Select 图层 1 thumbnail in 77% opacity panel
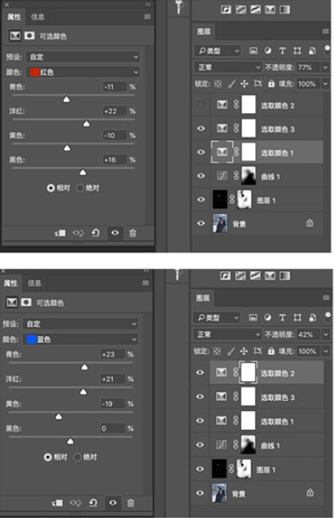This screenshot has width=334, height=518. pyautogui.click(x=220, y=200)
